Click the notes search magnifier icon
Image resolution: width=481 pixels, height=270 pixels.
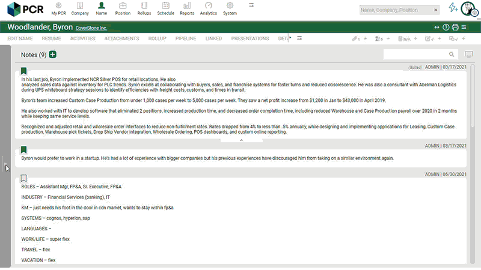click(452, 54)
